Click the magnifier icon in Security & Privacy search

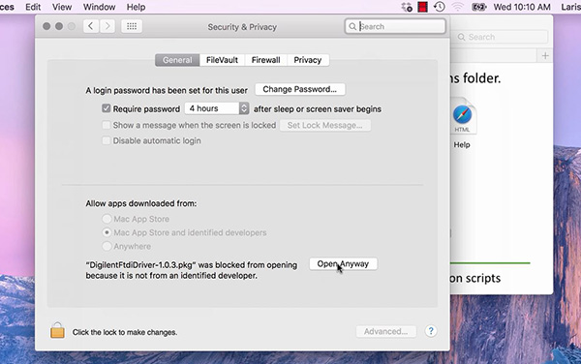click(352, 27)
